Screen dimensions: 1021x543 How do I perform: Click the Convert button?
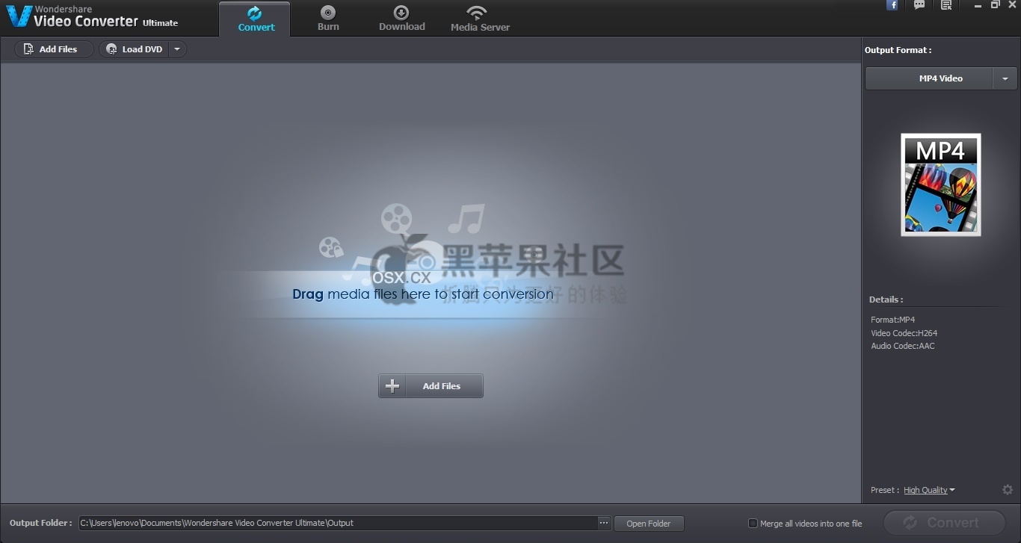[x=944, y=523]
